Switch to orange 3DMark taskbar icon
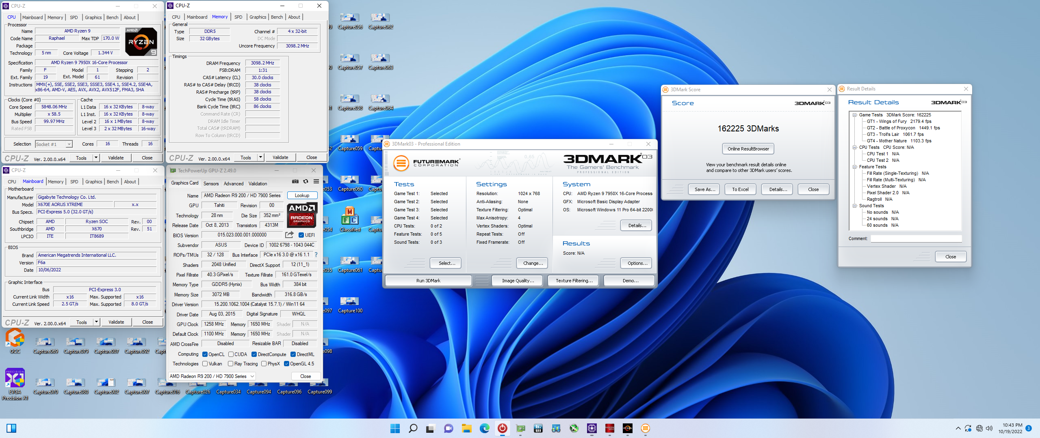Screen dimensions: 1040x438 pos(645,428)
